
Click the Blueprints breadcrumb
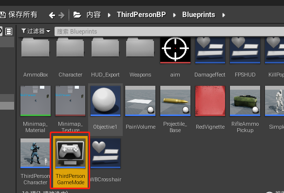(x=199, y=15)
